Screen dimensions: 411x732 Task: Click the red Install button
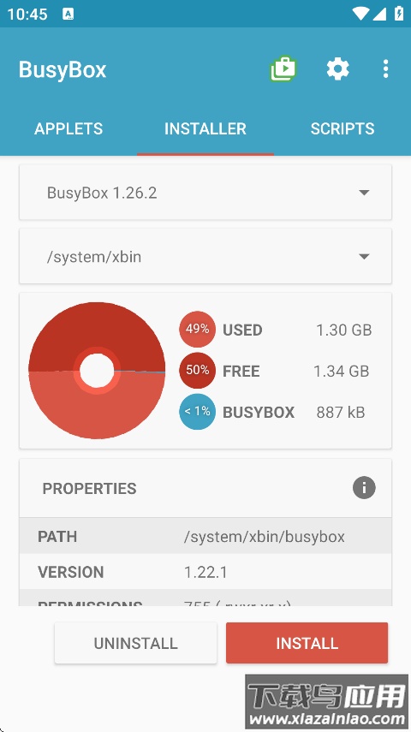coord(307,643)
